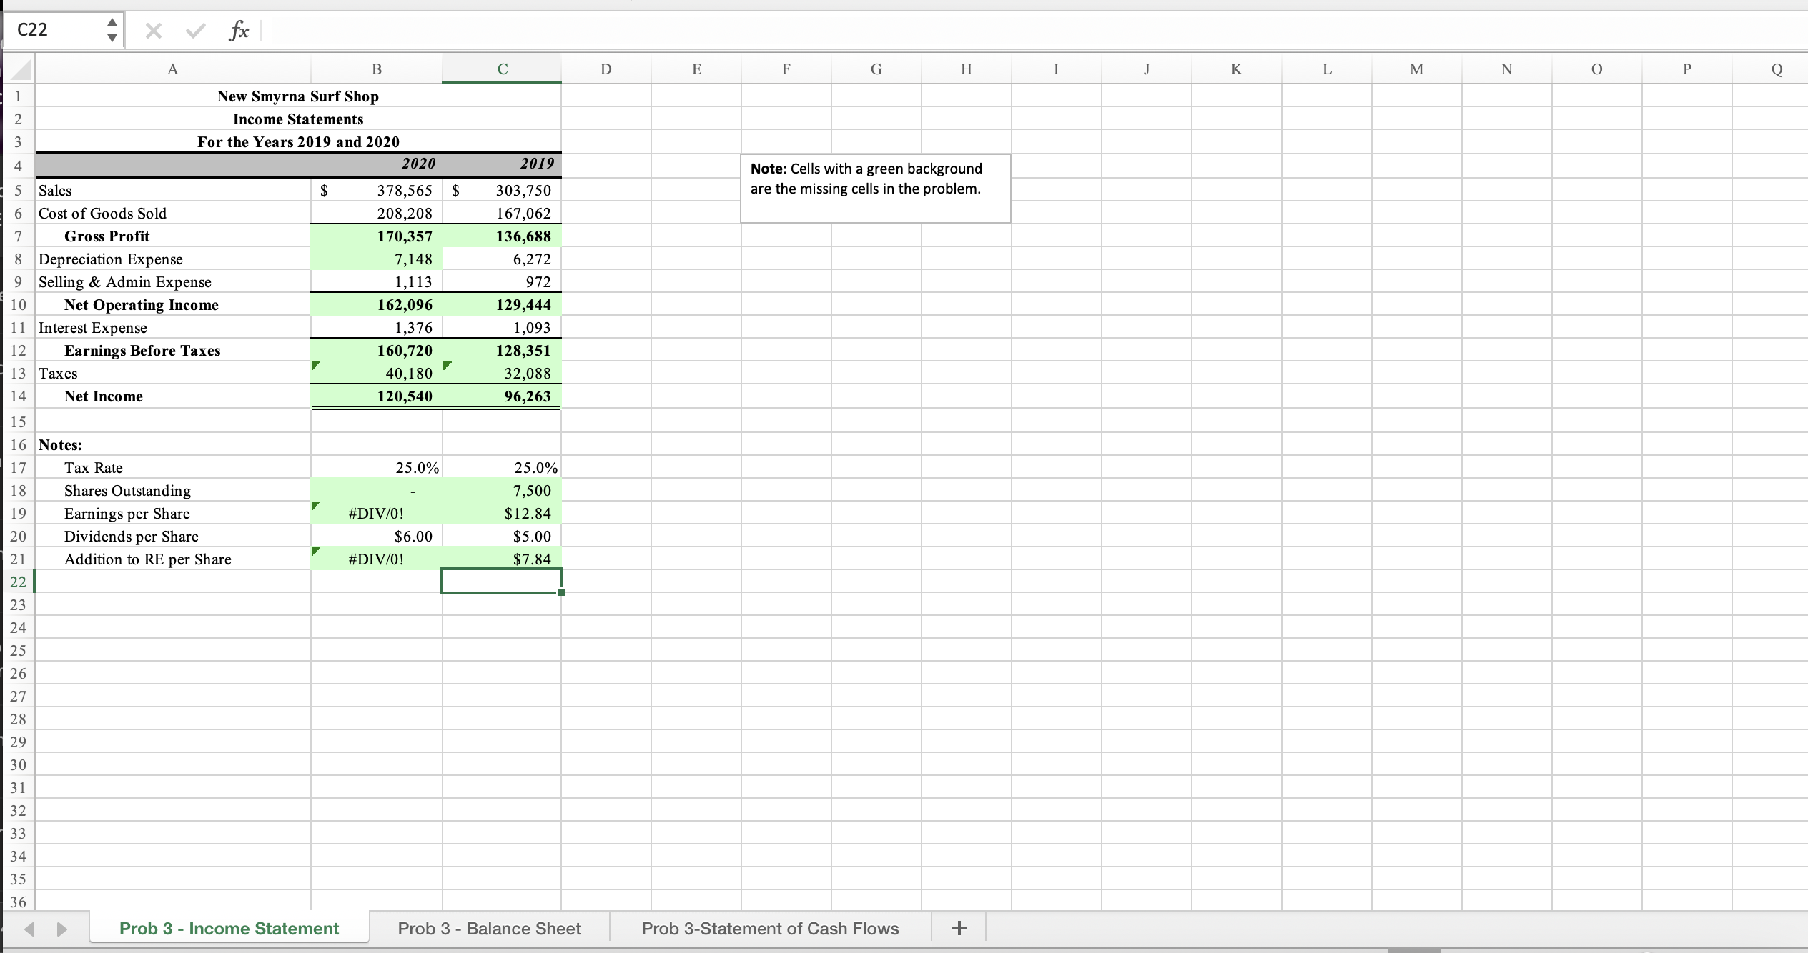Click the Net Income label cell
The width and height of the screenshot is (1808, 953).
click(x=104, y=396)
